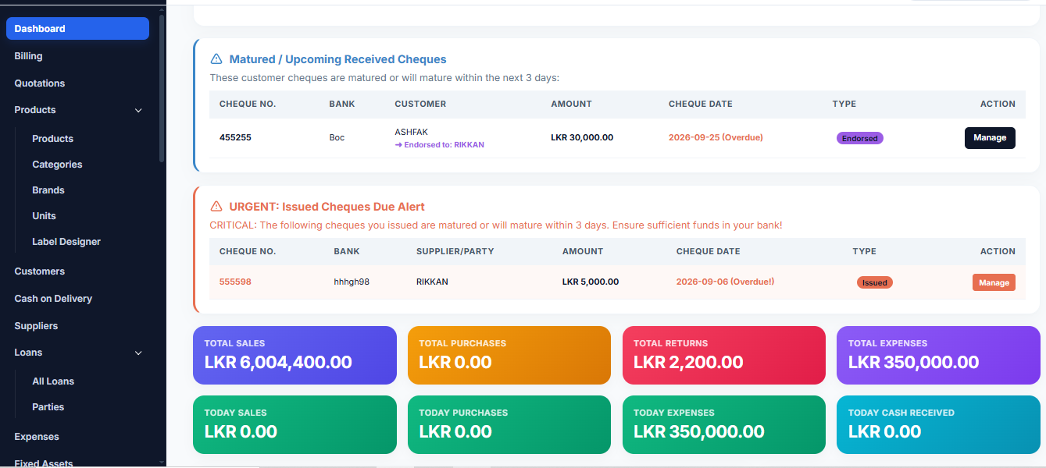The image size is (1046, 468).
Task: Click cheque number 555598
Action: click(x=235, y=282)
